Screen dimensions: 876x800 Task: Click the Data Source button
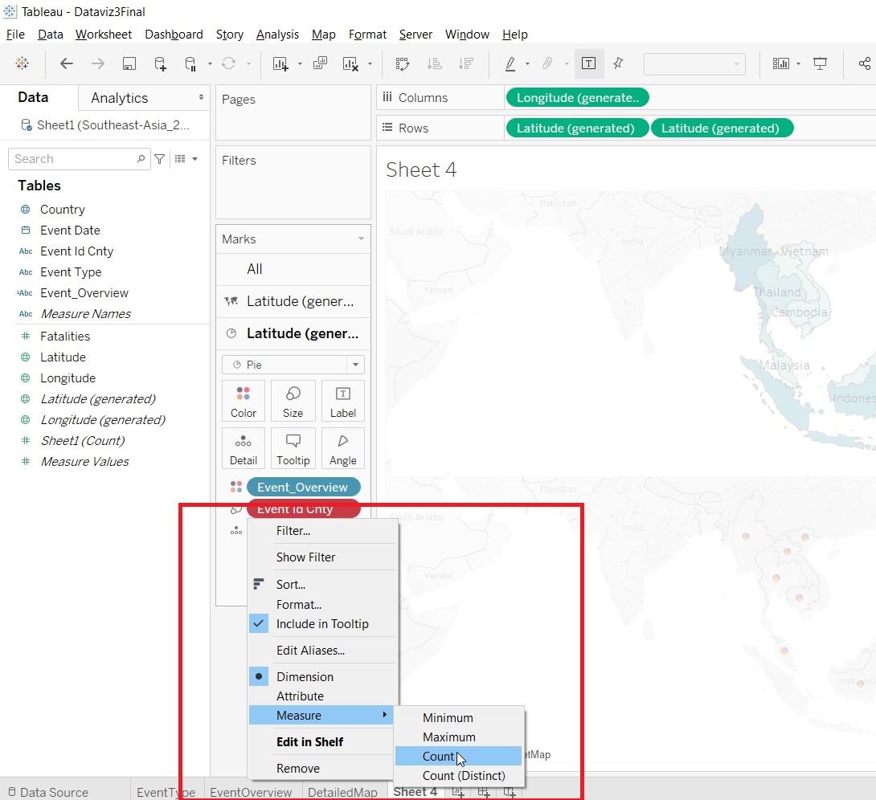pos(47,792)
